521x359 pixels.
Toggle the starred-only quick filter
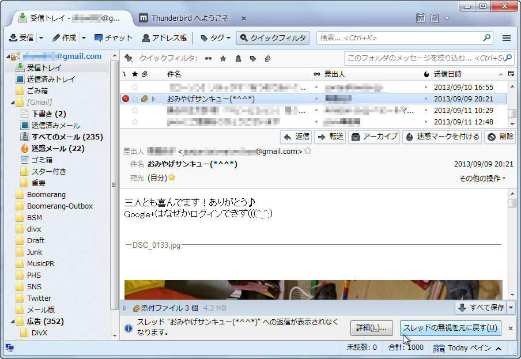coord(223,58)
